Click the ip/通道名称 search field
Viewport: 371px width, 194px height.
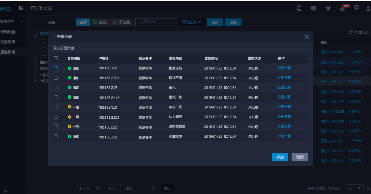pyautogui.click(x=155, y=22)
